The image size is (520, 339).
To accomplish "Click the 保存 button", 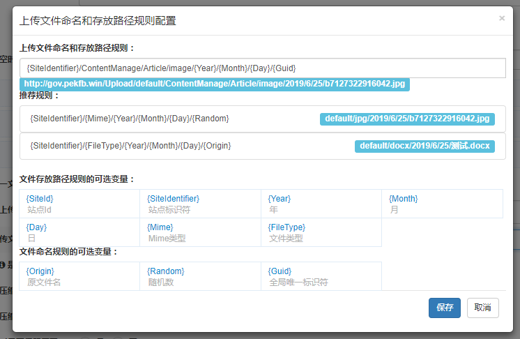I will [x=444, y=308].
